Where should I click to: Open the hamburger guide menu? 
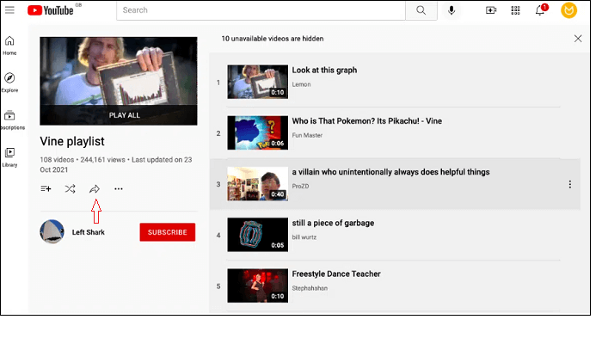click(9, 10)
